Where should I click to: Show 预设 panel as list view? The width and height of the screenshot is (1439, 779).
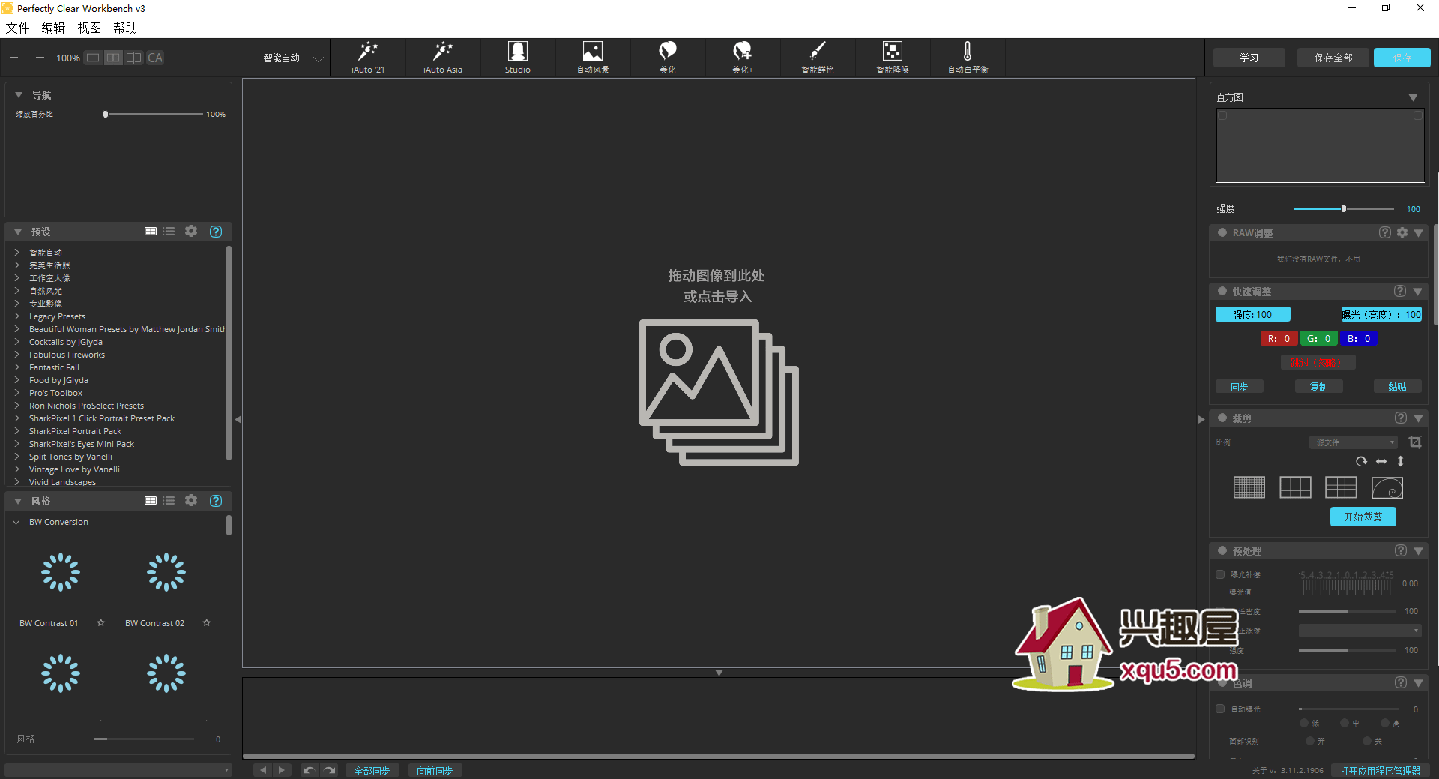coord(169,232)
